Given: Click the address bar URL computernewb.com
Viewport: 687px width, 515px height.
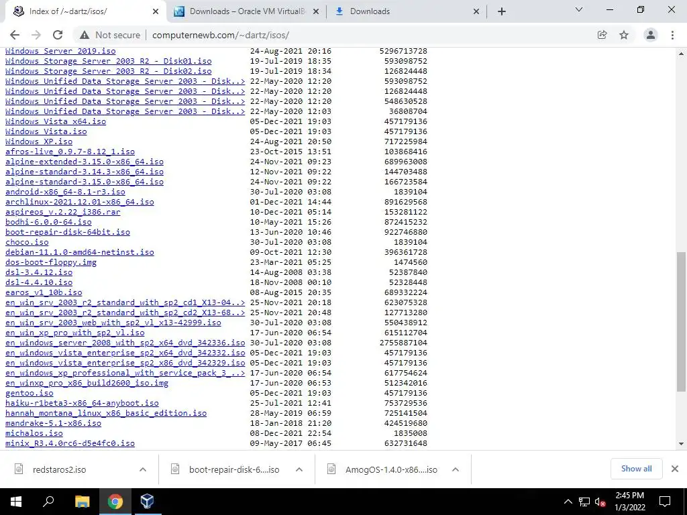Looking at the screenshot, I should [x=220, y=35].
